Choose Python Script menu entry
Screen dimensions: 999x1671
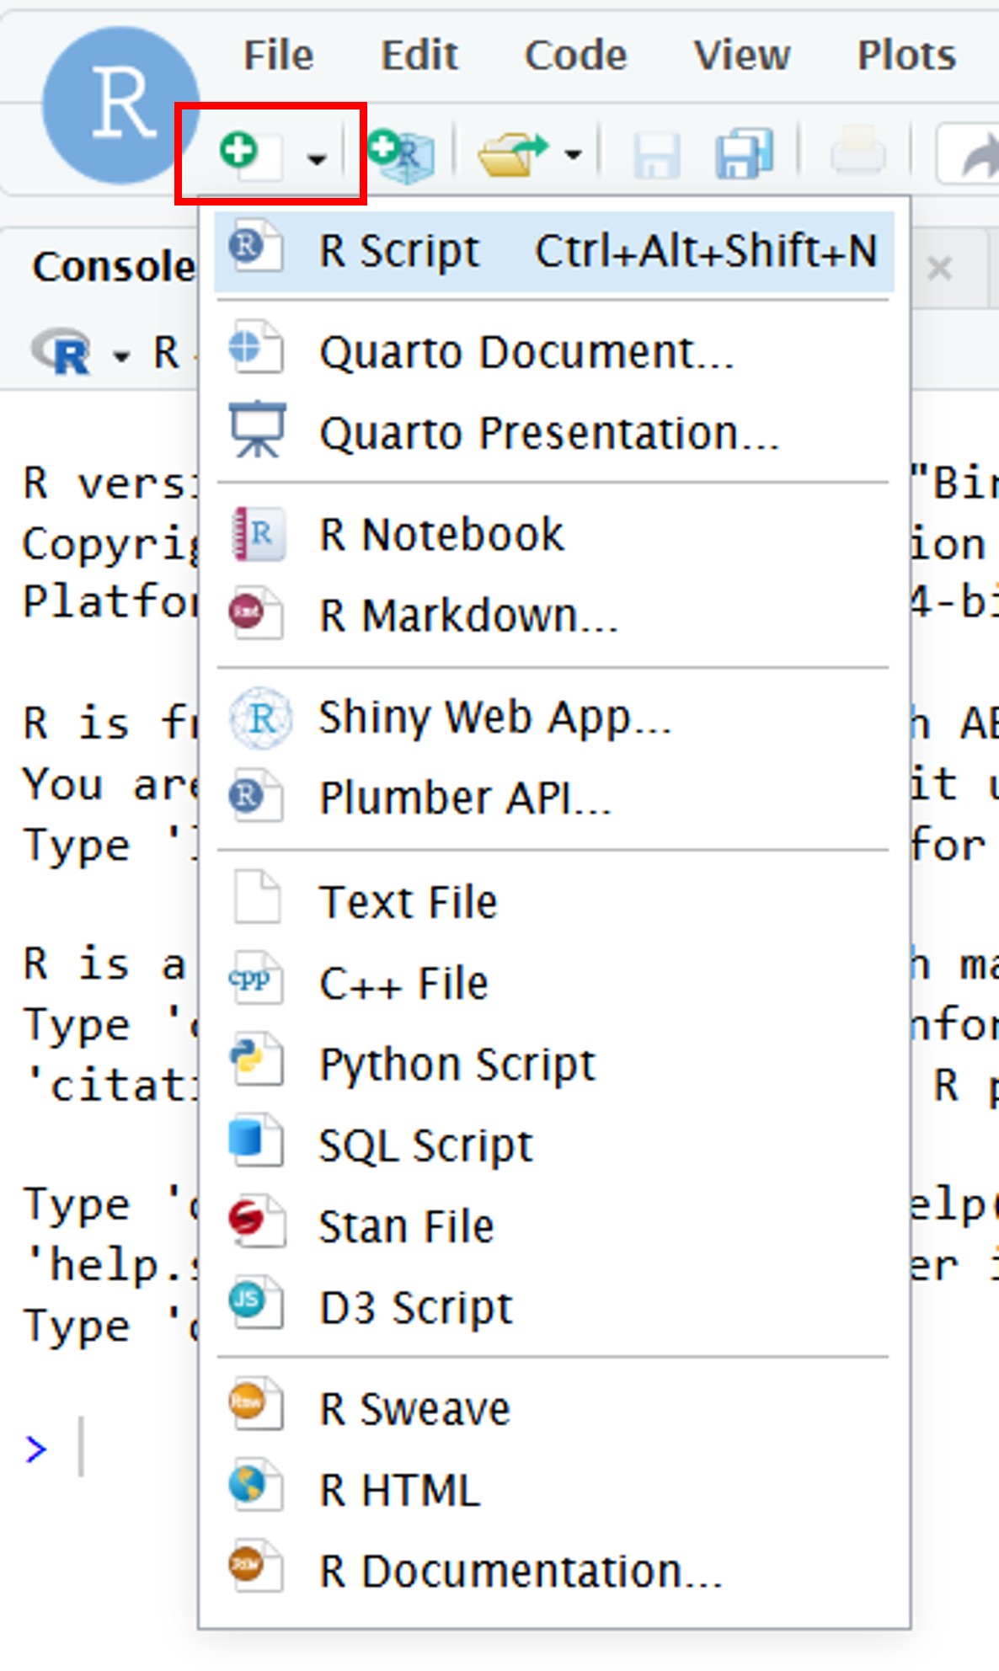pos(457,1065)
